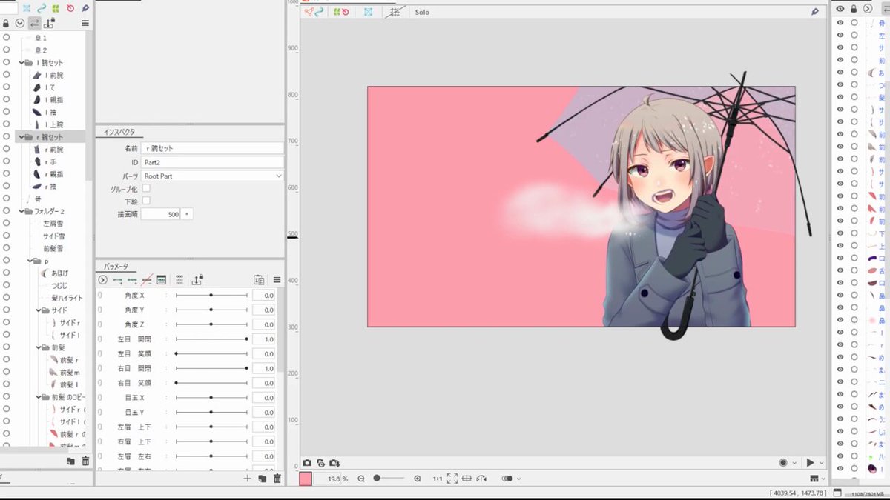Select the パラメータ tab
890x500 pixels.
click(115, 266)
